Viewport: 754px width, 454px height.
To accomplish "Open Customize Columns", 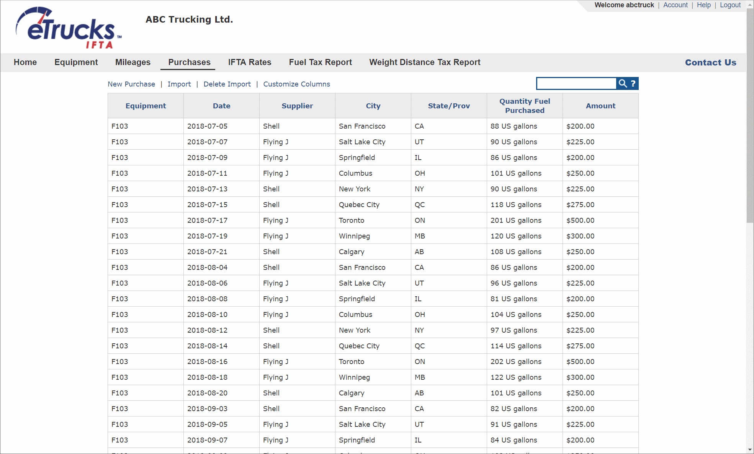I will coord(296,84).
